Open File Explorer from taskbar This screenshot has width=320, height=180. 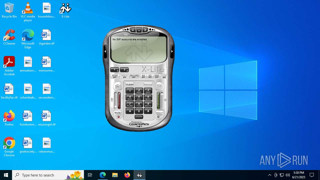pos(115,175)
